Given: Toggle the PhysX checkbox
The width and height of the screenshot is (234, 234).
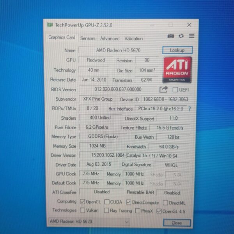Looking at the screenshot, I should 137,211.
